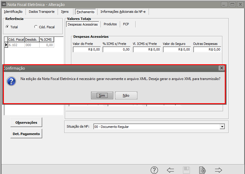The image size is (245, 174).
Task: Select the Total radio button
Action: tap(7, 27)
